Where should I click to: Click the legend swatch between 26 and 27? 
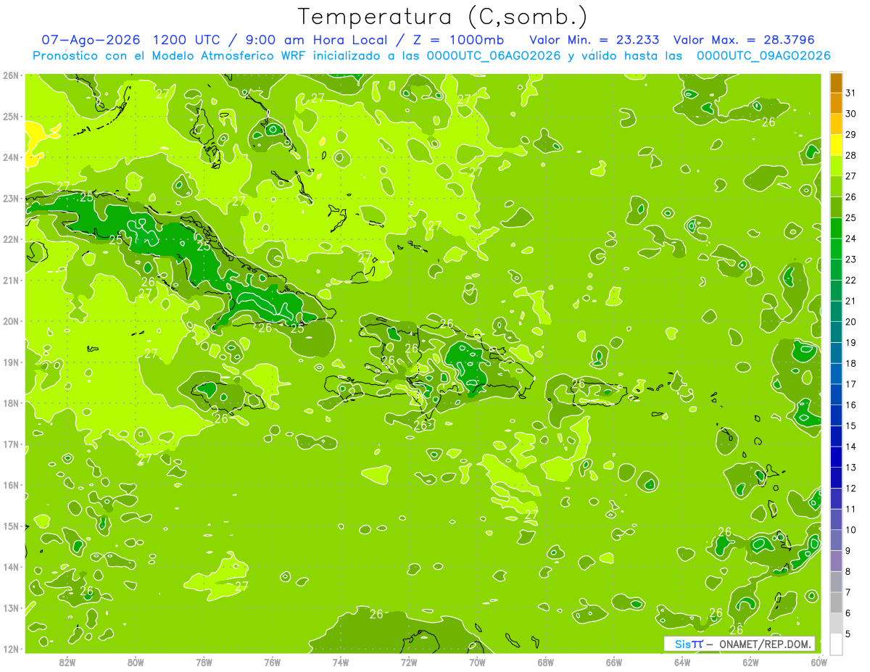tap(836, 186)
